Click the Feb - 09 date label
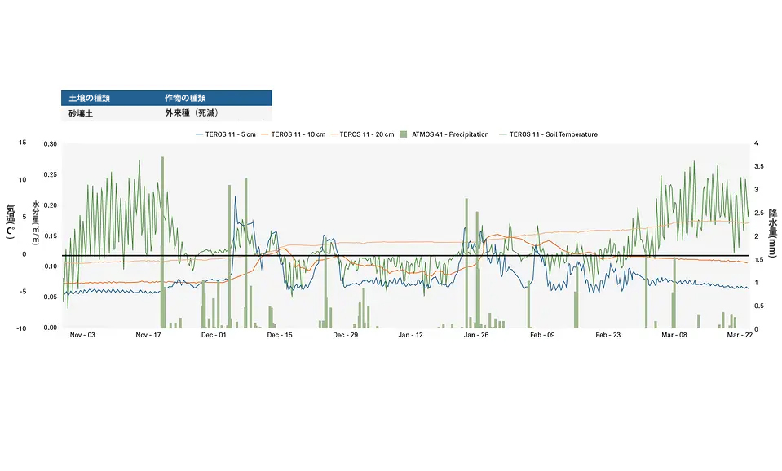The height and width of the screenshot is (471, 782). tap(542, 335)
